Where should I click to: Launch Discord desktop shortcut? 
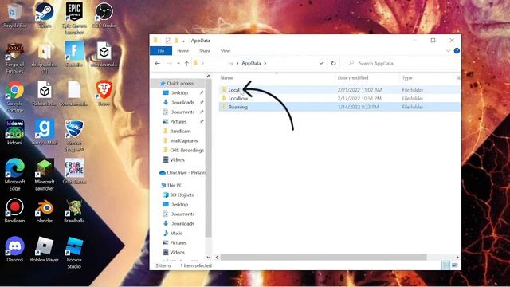14,250
